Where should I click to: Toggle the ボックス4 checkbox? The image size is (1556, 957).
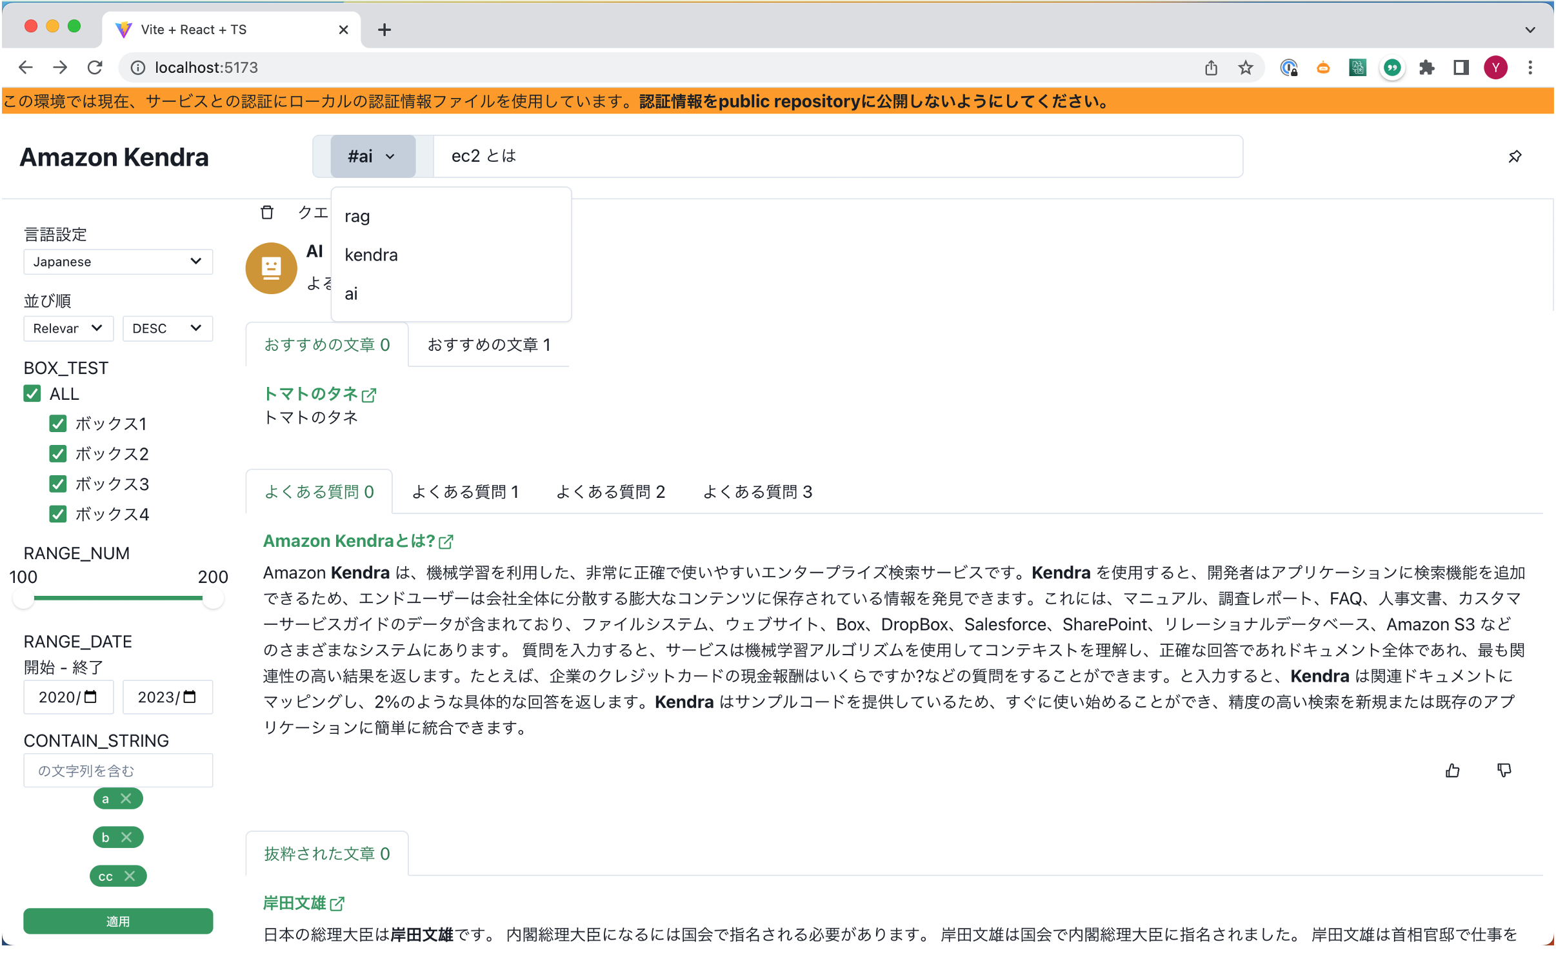58,514
